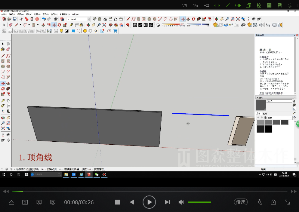Screen dimensions: 299x212
Task: Click the GIF capture button
Action: point(238,5)
